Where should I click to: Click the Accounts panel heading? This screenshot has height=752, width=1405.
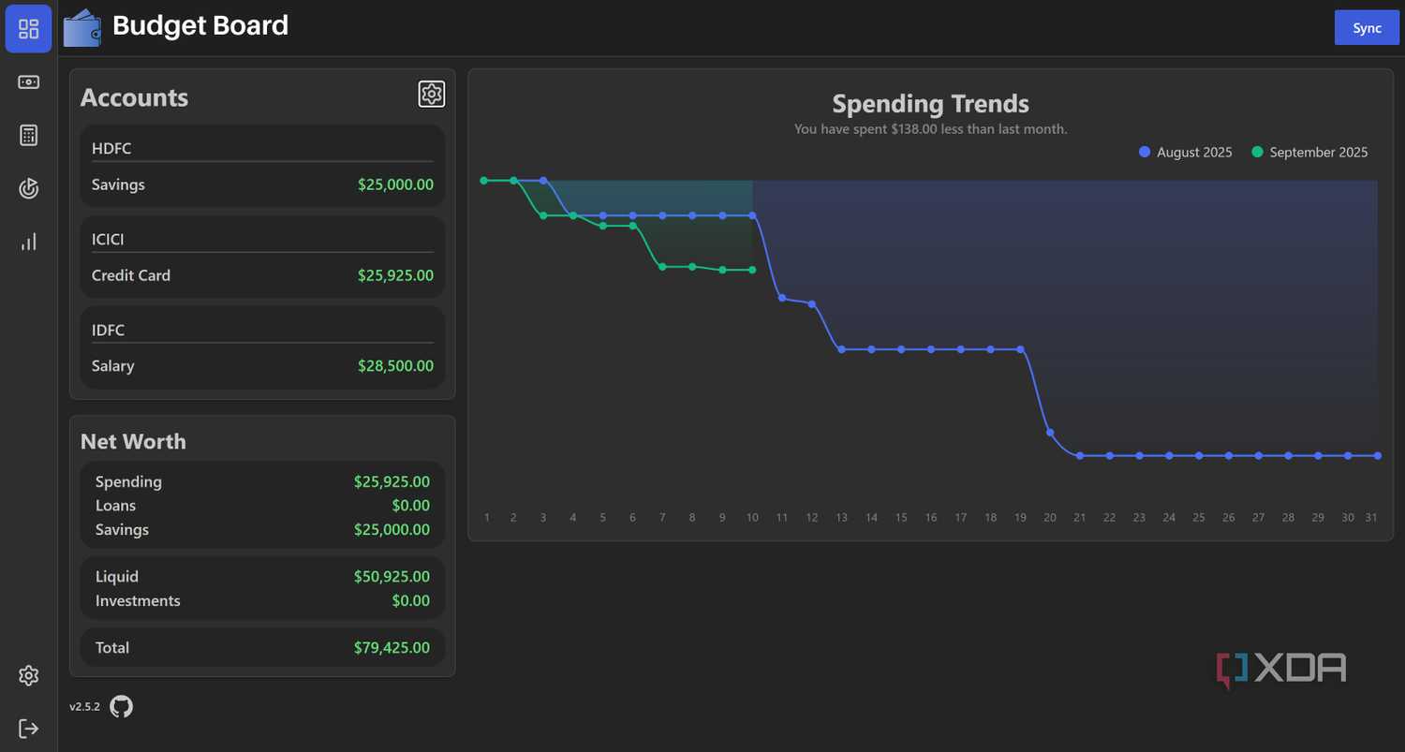point(134,97)
